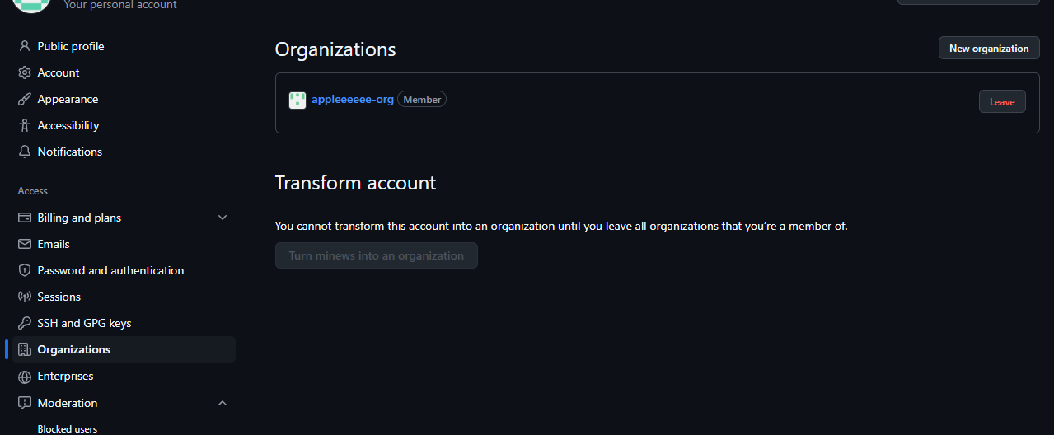Screen dimensions: 1054x435
Task: Click Turn minews into an organization
Action: (377, 255)
